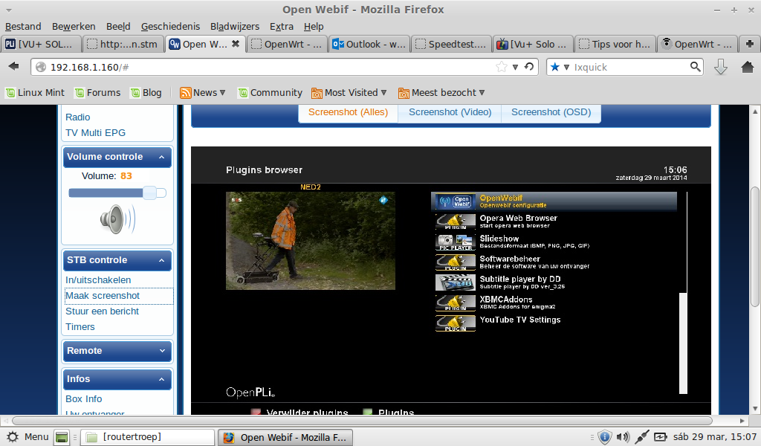This screenshot has width=761, height=446.
Task: Open the Bestand menu
Action: coord(23,27)
